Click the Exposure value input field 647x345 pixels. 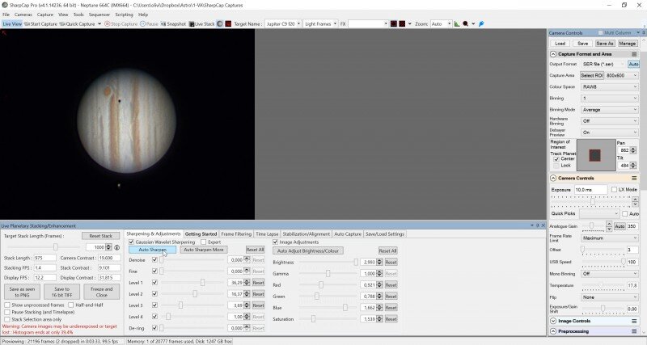[590, 190]
